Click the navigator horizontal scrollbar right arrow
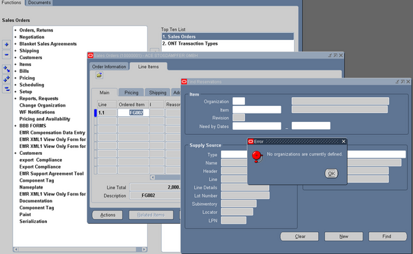 145,249
